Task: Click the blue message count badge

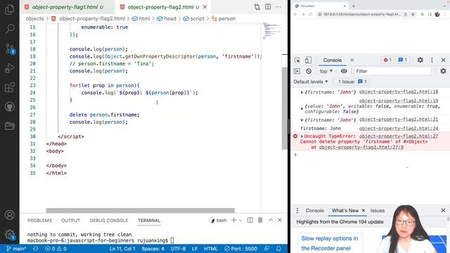Action: click(x=403, y=60)
